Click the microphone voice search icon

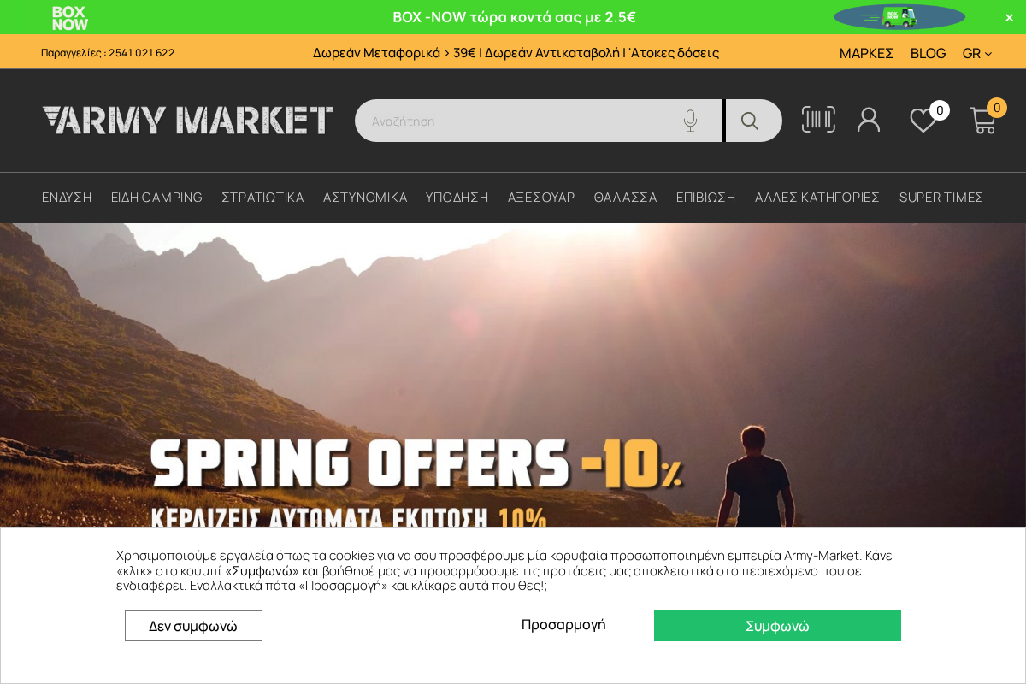690,121
